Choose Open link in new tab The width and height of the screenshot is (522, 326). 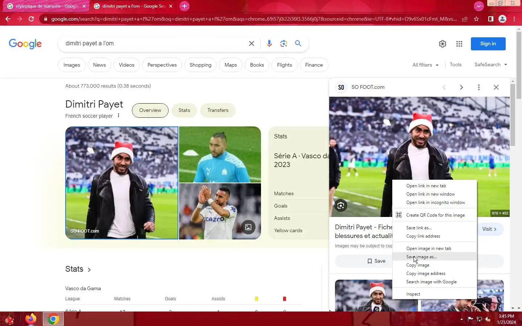(x=435, y=186)
